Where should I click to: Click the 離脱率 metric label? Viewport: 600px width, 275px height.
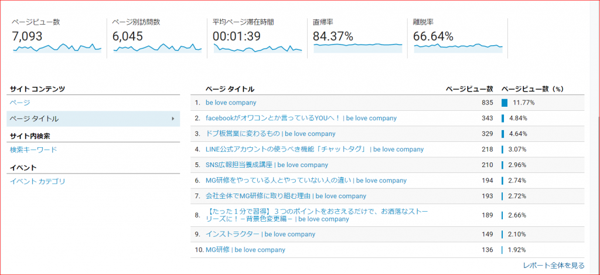423,22
